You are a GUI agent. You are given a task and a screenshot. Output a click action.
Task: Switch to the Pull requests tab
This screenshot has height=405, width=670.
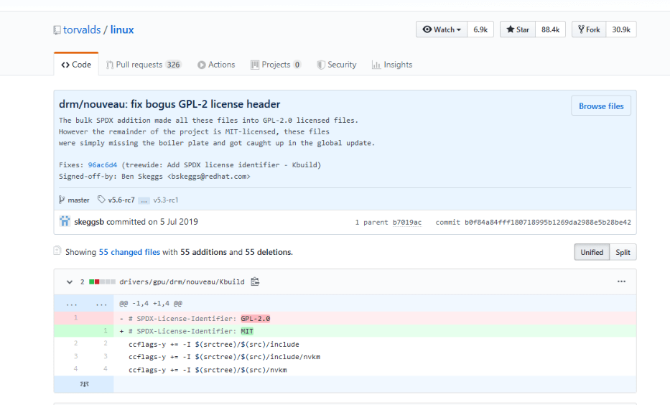pyautogui.click(x=144, y=65)
